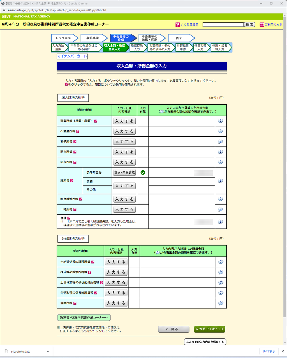
Task: Open amount explanation bubble in 給与所得 row
Action: [x=221, y=162]
